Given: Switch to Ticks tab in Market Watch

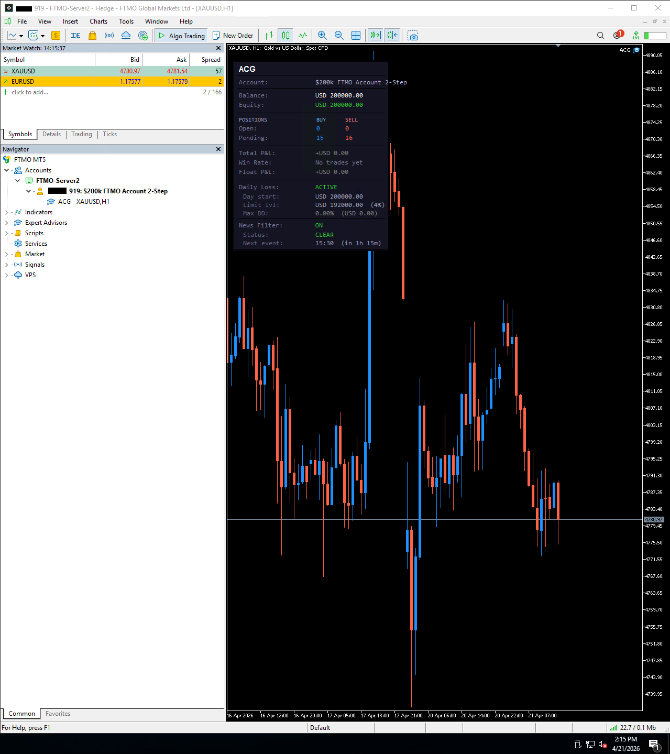Looking at the screenshot, I should pos(109,134).
